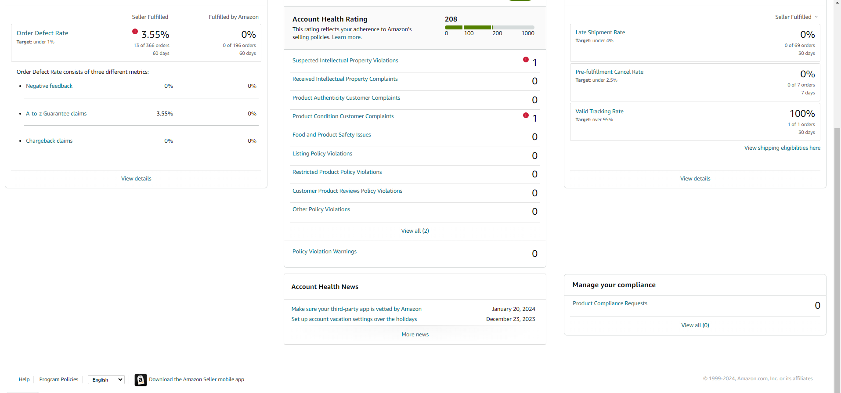This screenshot has height=393, width=841.
Task: Click red alert icon beside Order Defect Rate 3.55%
Action: point(135,32)
